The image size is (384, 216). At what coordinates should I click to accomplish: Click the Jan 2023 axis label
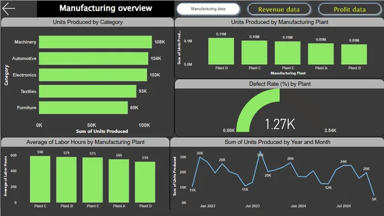(x=208, y=206)
